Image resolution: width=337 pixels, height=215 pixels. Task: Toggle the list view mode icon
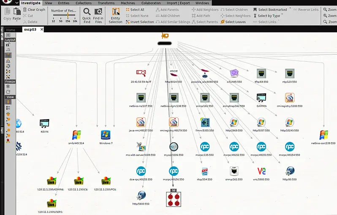click(8, 107)
